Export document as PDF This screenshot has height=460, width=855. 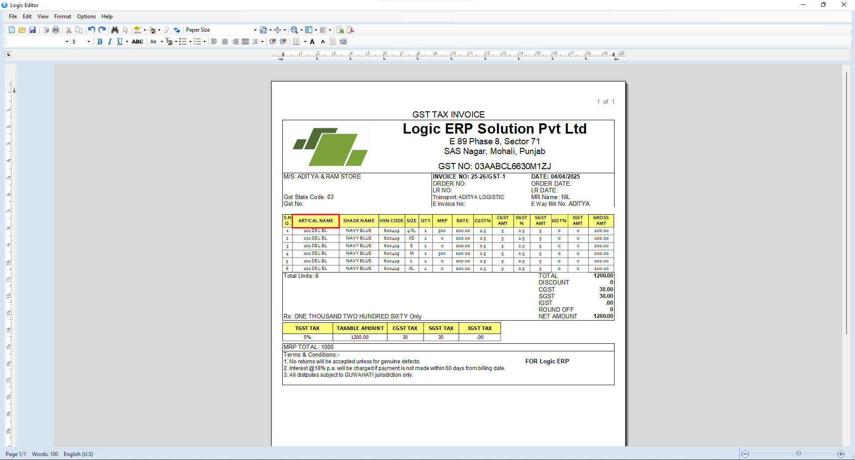pyautogui.click(x=351, y=30)
